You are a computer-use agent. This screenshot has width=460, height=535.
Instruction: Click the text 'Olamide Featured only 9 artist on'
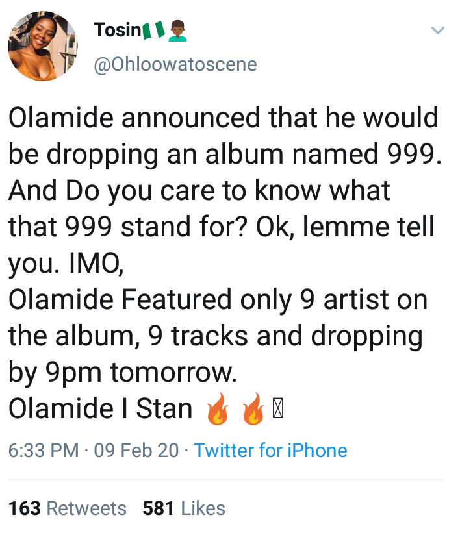[218, 300]
